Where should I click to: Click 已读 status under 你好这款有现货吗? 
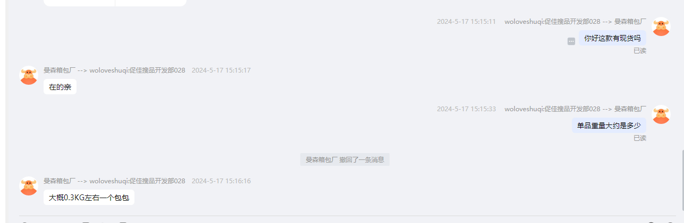pos(640,51)
